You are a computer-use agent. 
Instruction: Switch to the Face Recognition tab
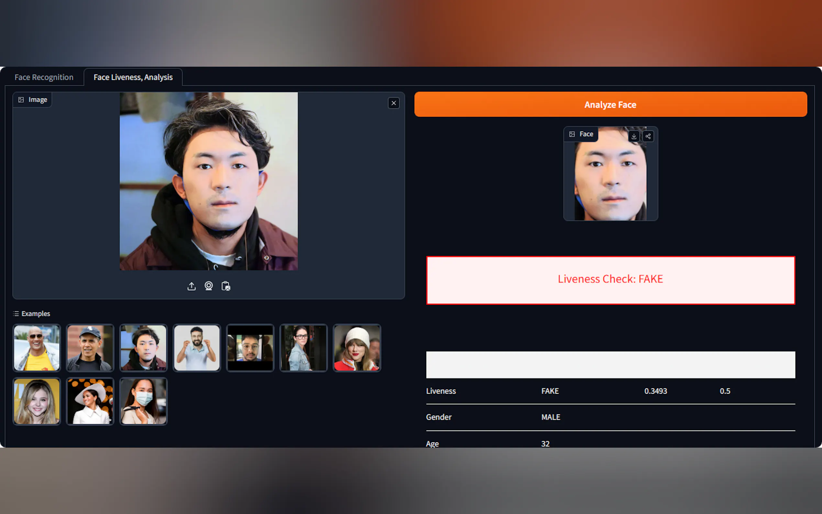(x=44, y=77)
